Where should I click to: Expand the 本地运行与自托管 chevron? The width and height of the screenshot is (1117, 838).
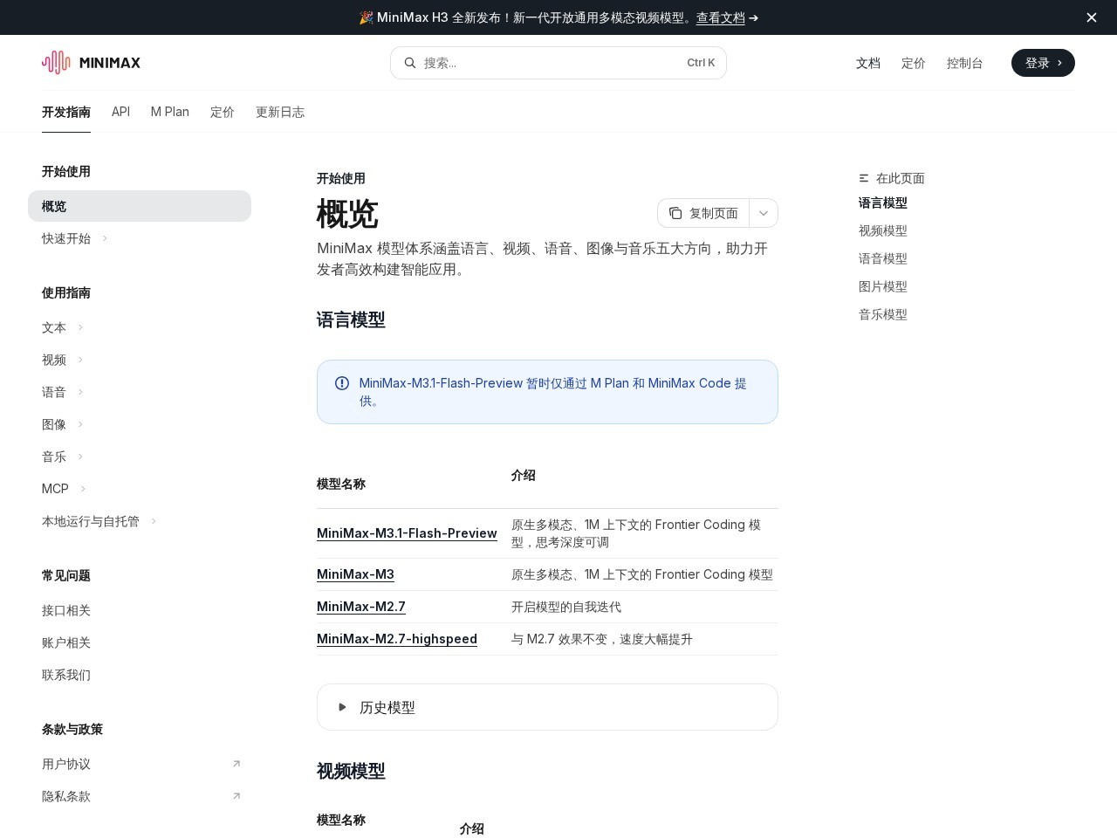pyautogui.click(x=154, y=521)
